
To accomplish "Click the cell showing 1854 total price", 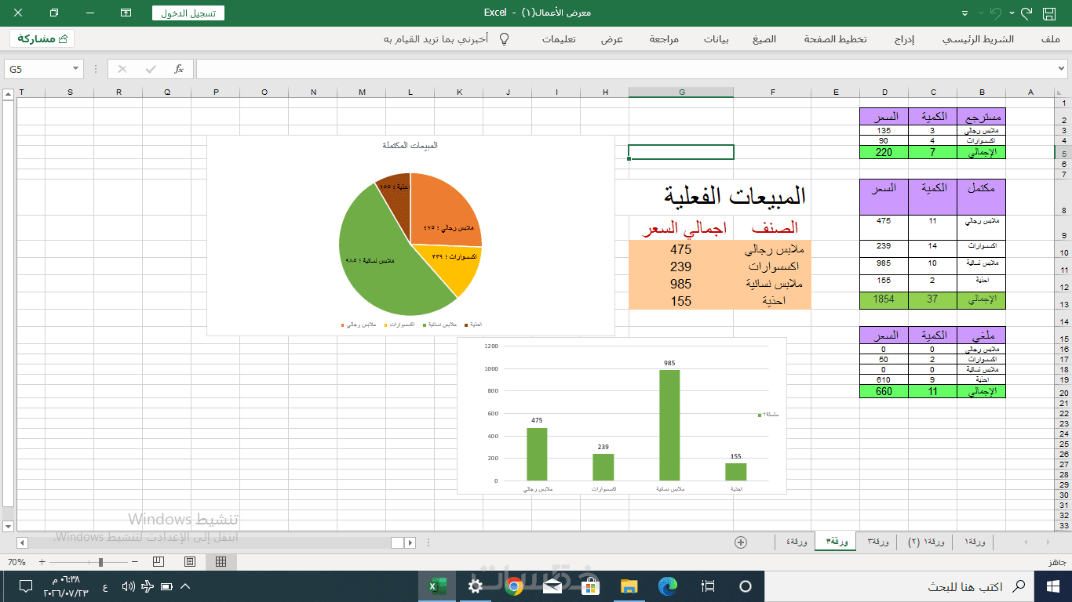I will pyautogui.click(x=884, y=299).
